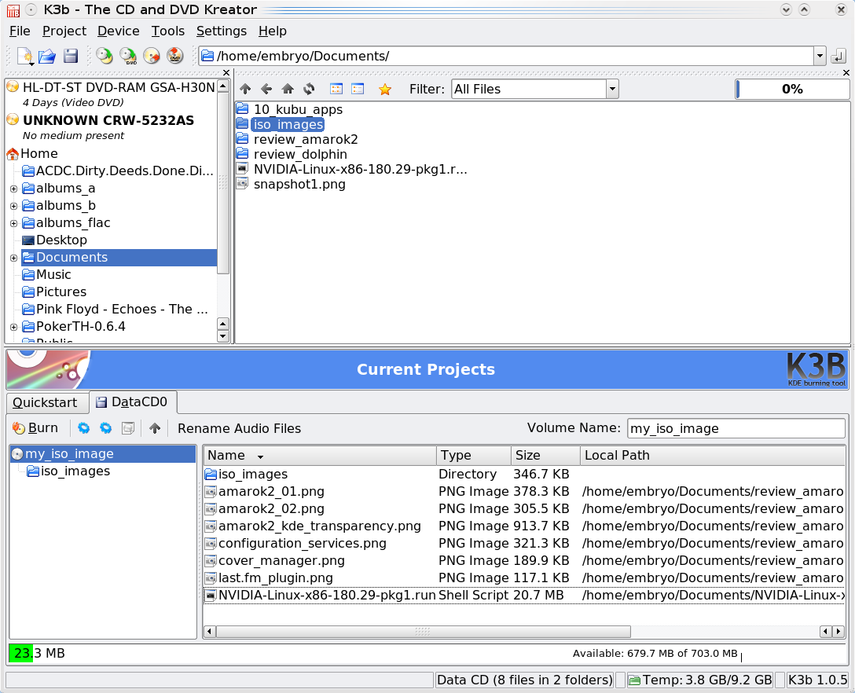This screenshot has width=855, height=693.
Task: Open the Device menu
Action: (119, 31)
